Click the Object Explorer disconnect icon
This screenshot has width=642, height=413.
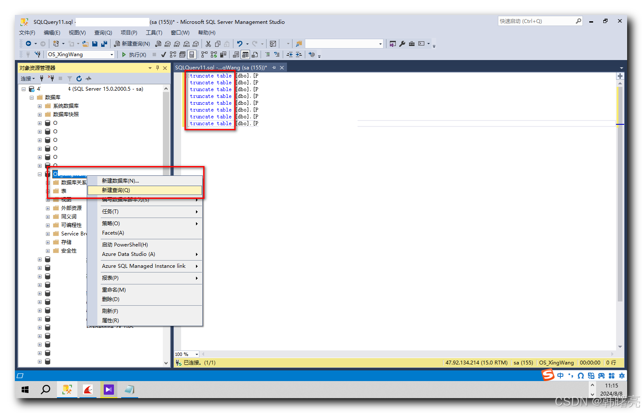51,78
